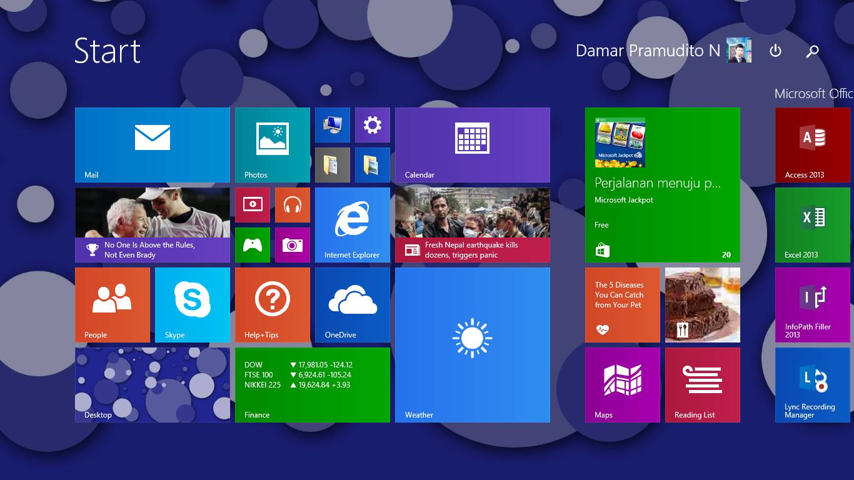Viewport: 854px width, 480px height.
Task: Open the Maps tile
Action: (623, 385)
